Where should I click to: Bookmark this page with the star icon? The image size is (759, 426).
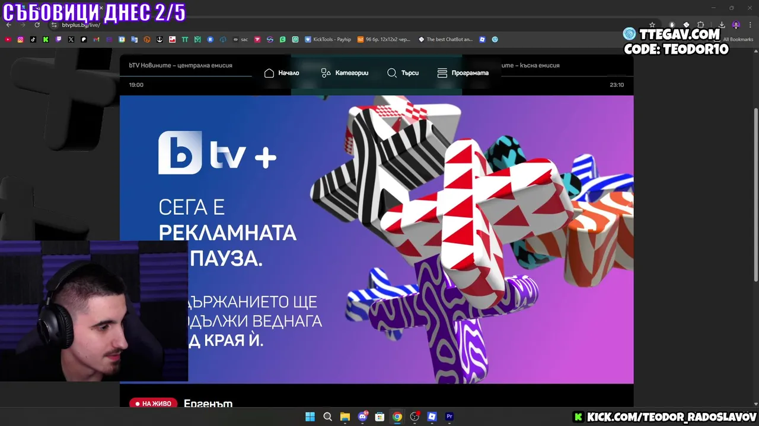[x=652, y=25]
